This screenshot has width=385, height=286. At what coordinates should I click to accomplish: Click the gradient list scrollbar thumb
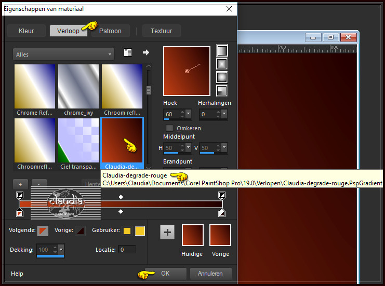click(x=148, y=90)
